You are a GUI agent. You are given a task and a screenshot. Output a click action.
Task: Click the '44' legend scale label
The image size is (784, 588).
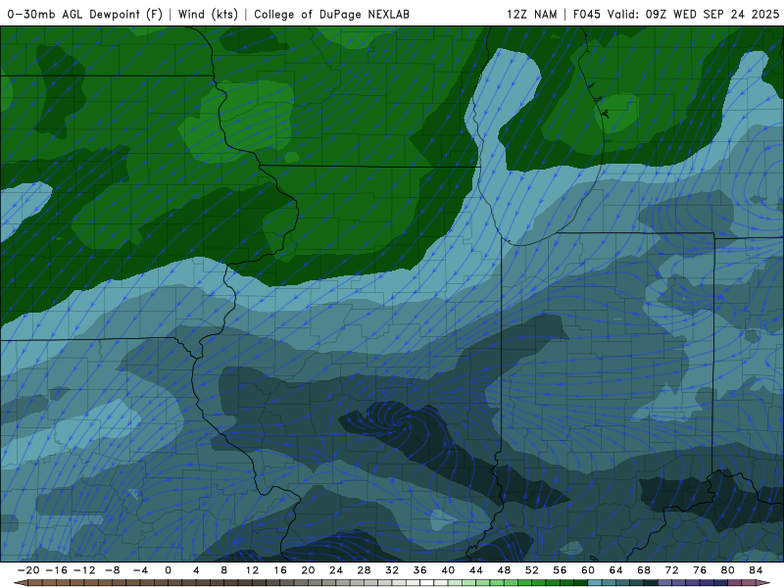pos(476,570)
